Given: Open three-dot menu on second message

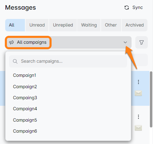Looking at the screenshot, I should [138, 117].
